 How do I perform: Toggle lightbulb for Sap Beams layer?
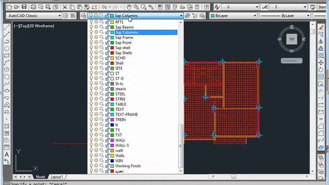(x=91, y=27)
